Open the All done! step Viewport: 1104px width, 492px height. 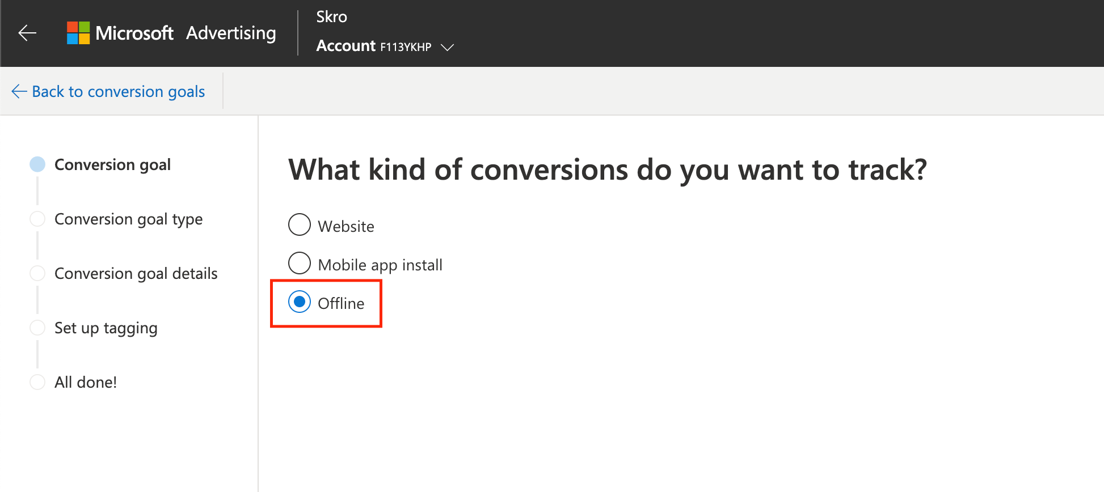(86, 382)
